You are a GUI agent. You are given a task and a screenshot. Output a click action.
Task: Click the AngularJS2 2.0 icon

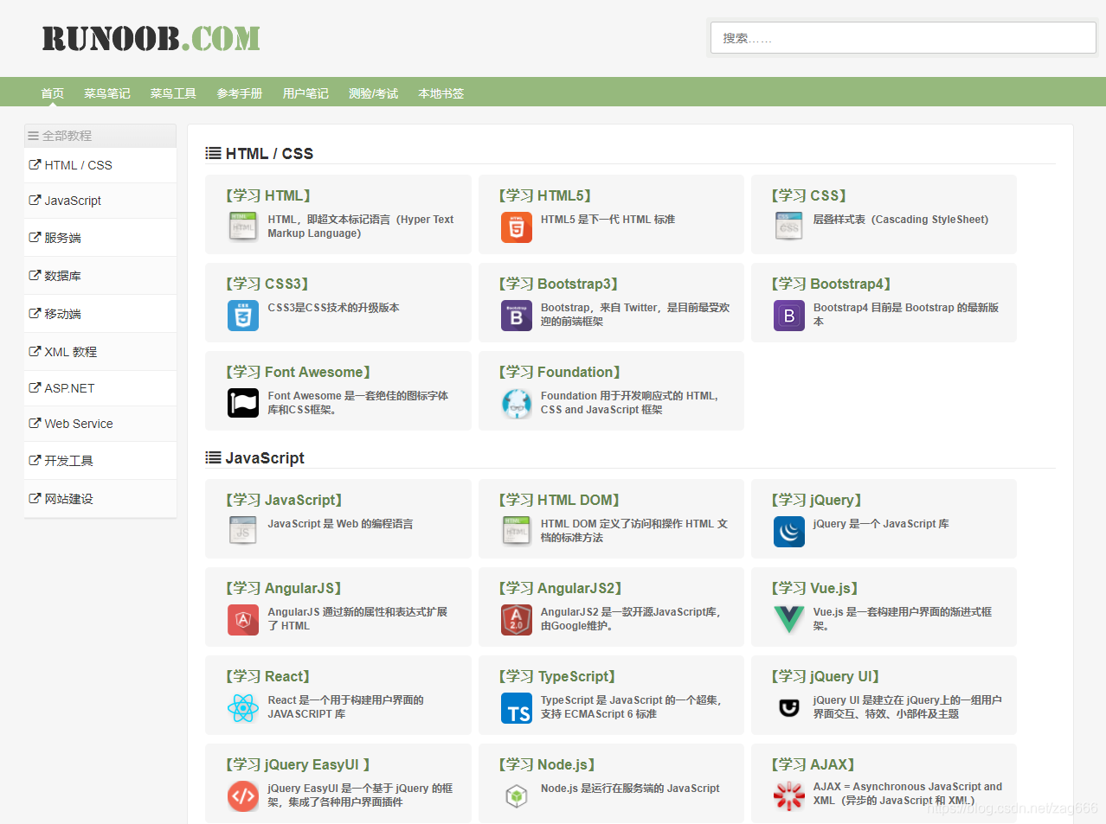(517, 620)
